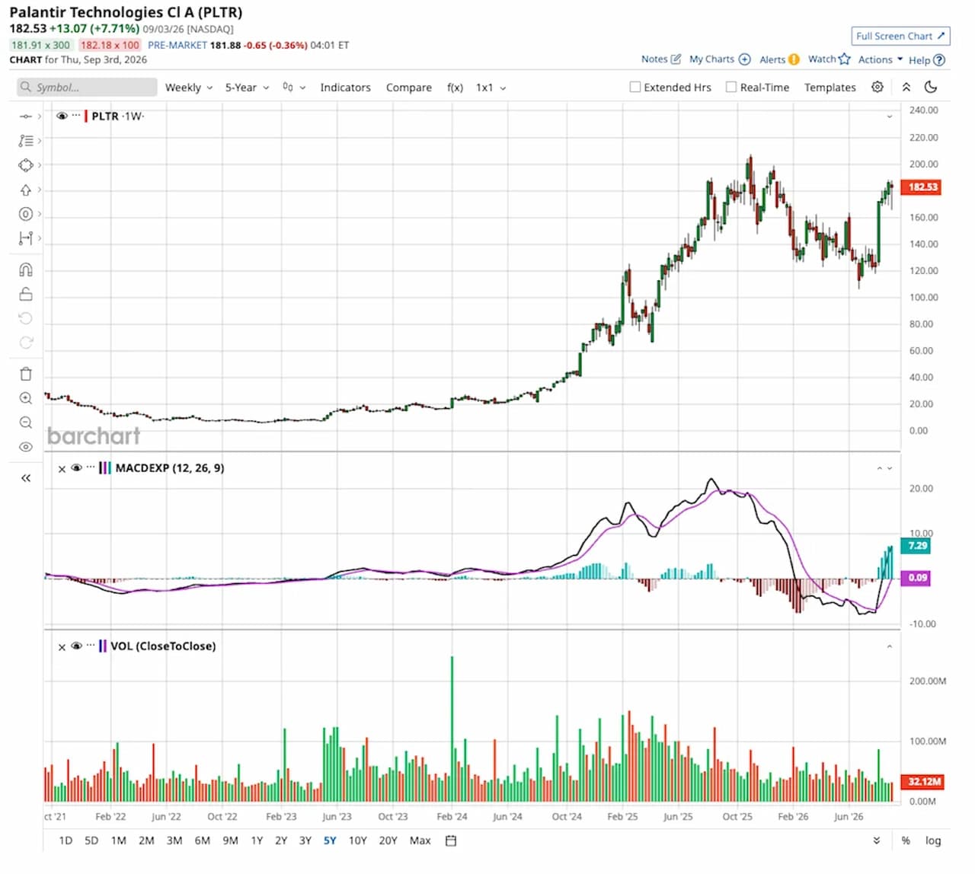Open the PLTR series more options dots
975x874 pixels.
coord(75,116)
